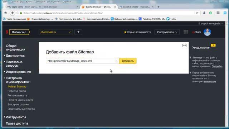Click the page vertical scrollbar
Screen dimensions: 229x129
(226, 74)
